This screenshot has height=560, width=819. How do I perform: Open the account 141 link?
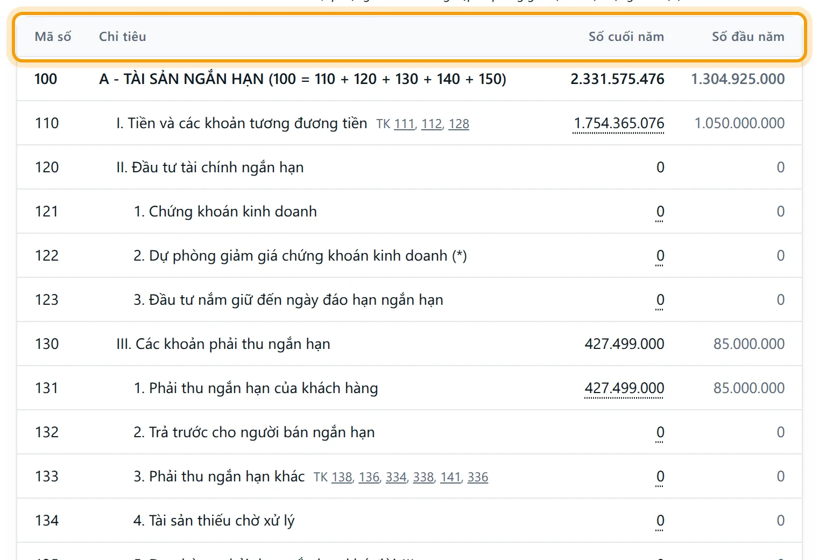(450, 477)
